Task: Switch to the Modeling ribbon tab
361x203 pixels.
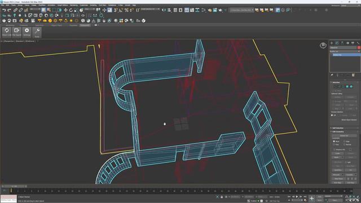Action: 10,25
